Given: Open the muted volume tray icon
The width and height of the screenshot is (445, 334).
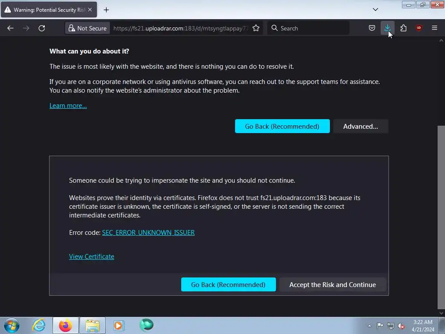Looking at the screenshot, I should 401,326.
